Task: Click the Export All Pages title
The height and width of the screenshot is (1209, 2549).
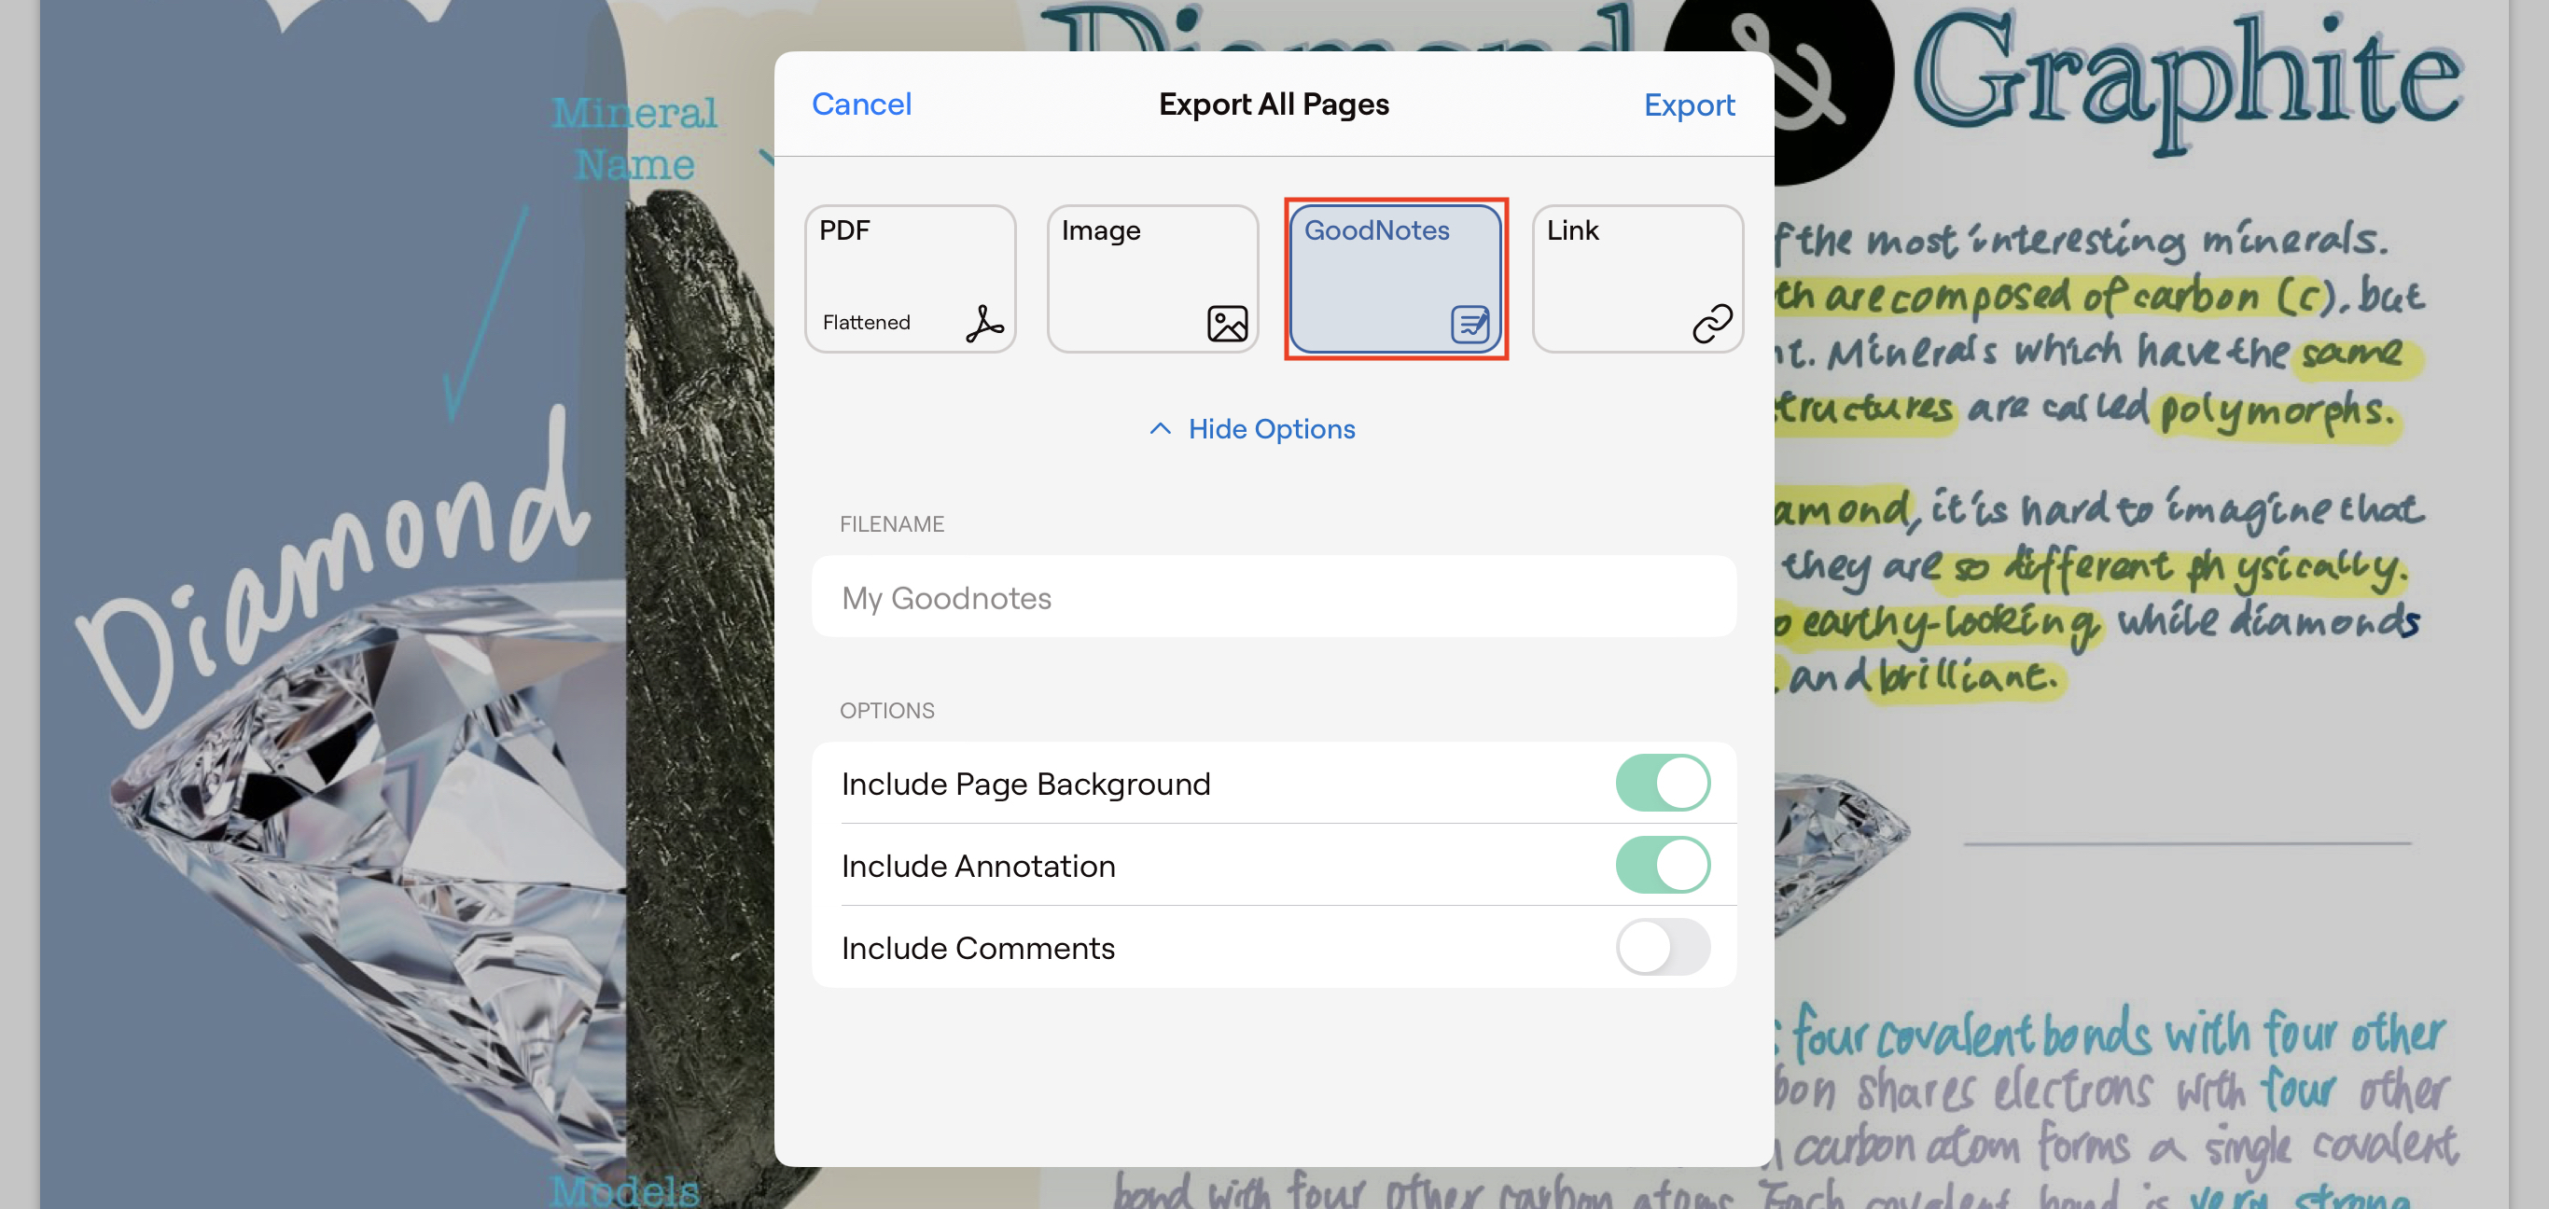Action: (x=1273, y=104)
